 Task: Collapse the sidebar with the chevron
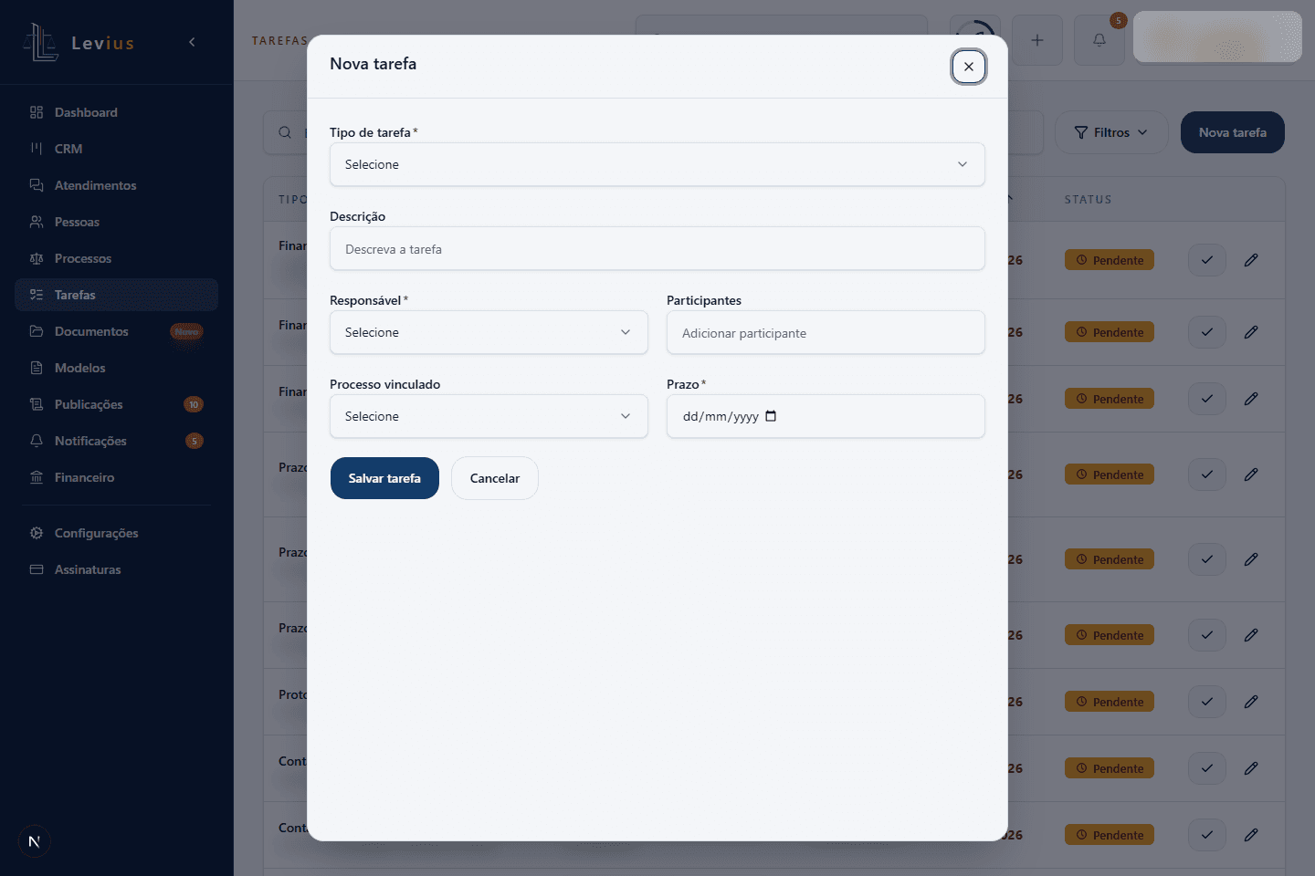click(192, 42)
